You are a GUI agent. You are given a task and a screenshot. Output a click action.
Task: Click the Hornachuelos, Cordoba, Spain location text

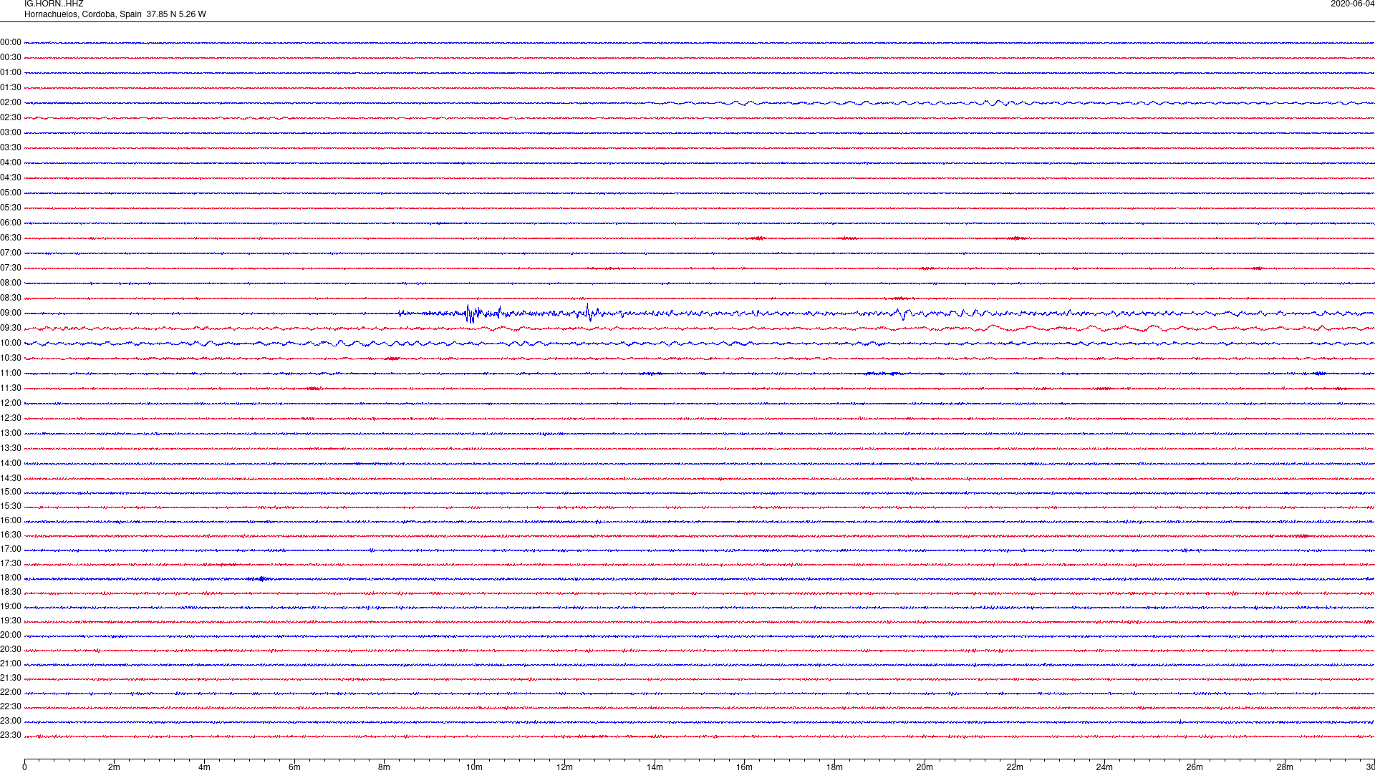click(83, 14)
